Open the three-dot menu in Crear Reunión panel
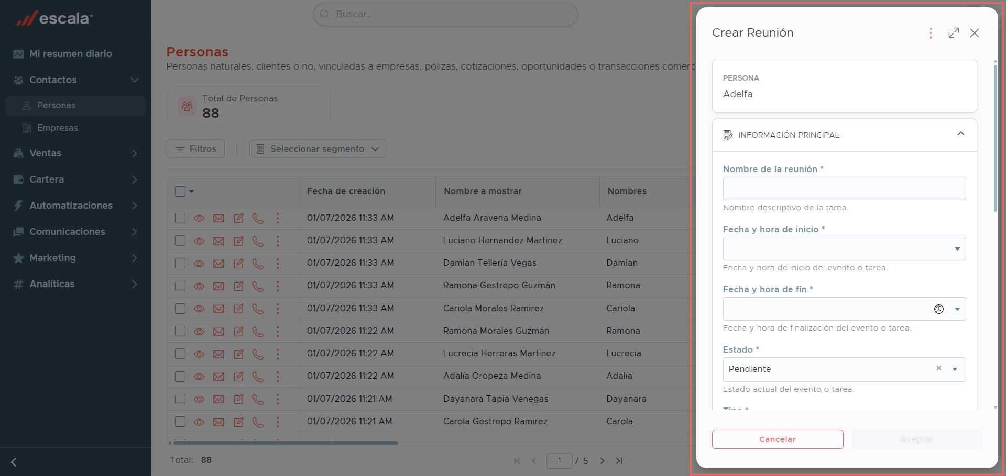This screenshot has height=476, width=1006. coord(931,33)
